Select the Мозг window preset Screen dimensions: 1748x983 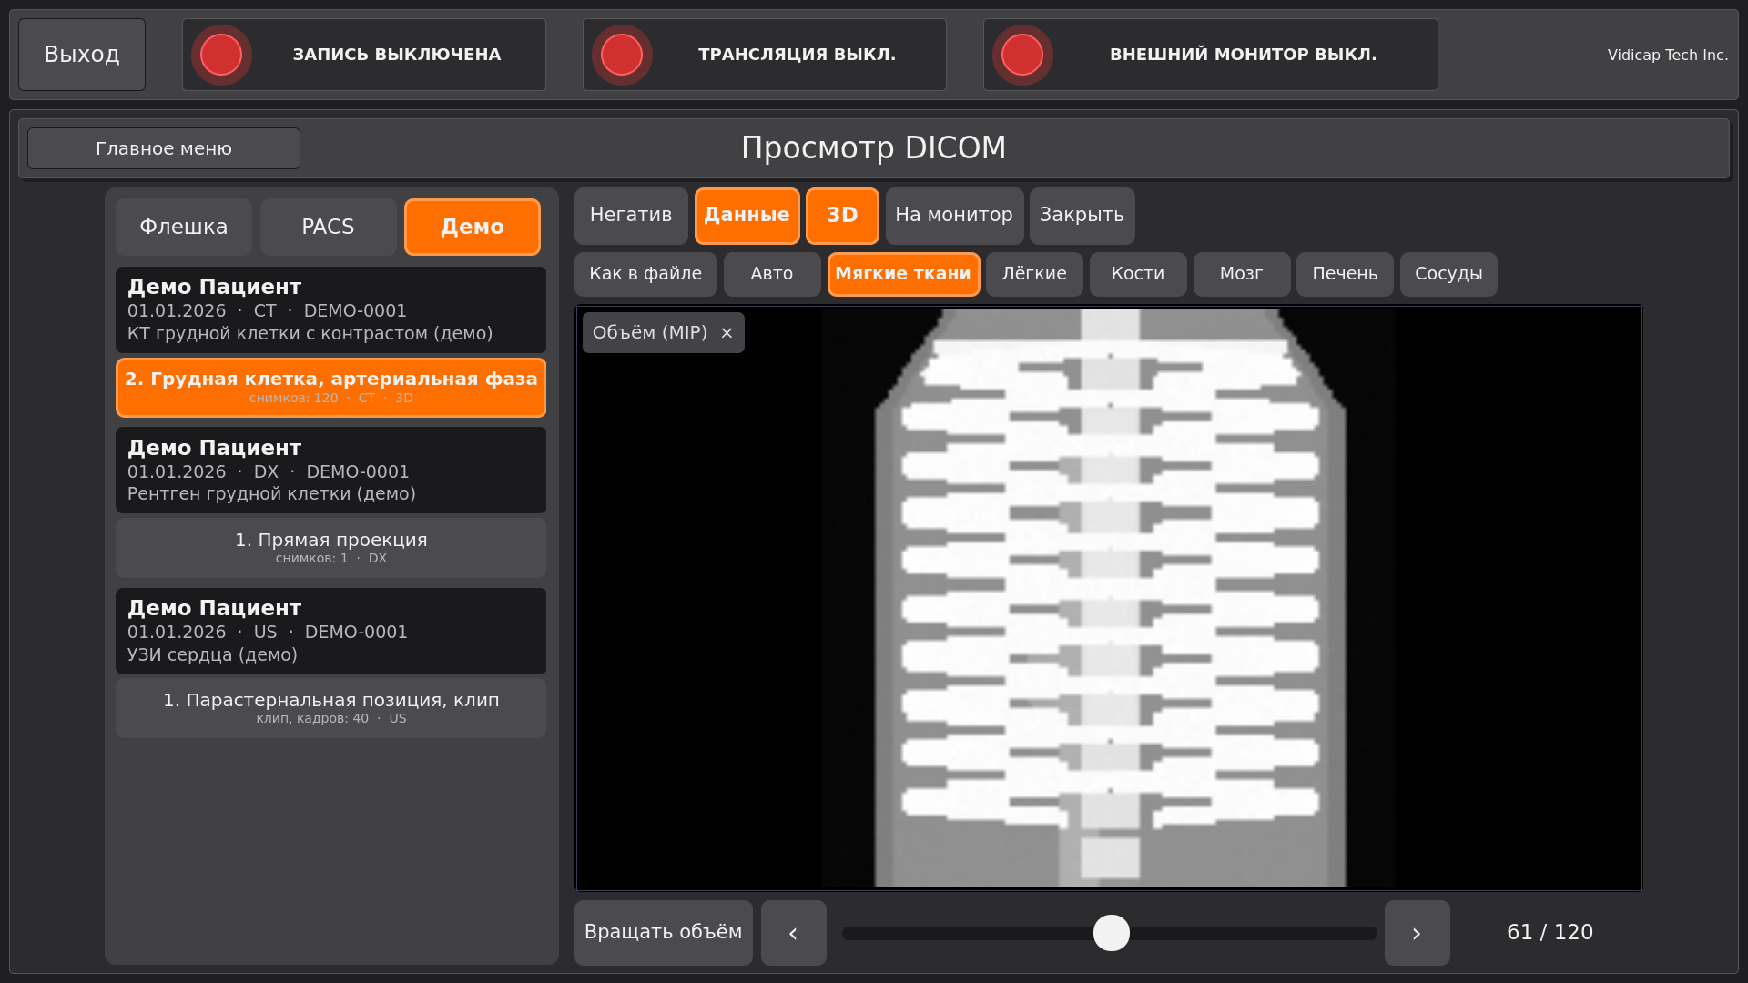tap(1242, 274)
